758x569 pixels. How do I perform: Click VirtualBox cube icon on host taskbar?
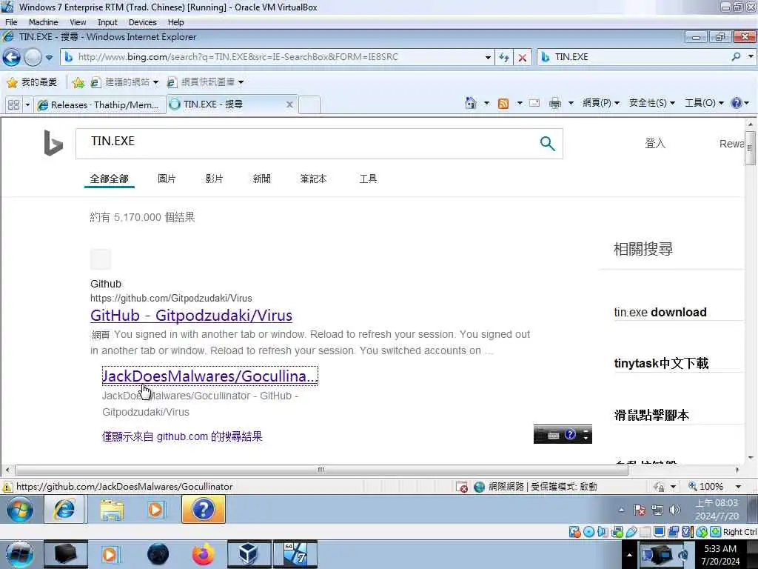tap(248, 554)
